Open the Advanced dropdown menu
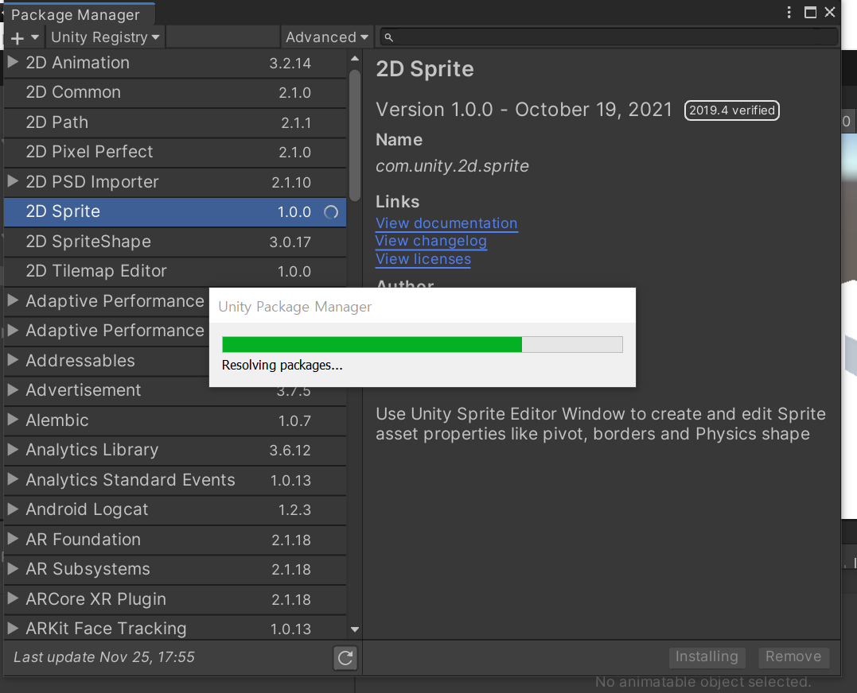Screen dimensions: 857x693 [326, 37]
